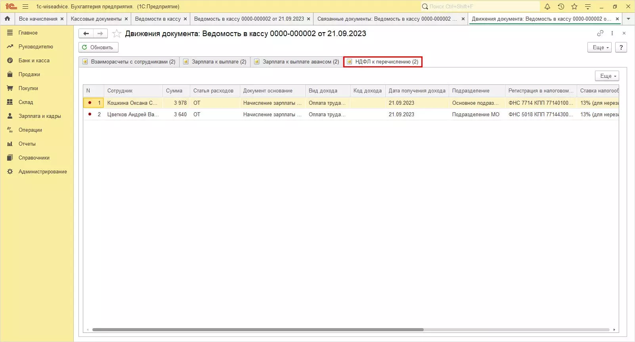Add document to favorites with star outline

[x=117, y=34]
